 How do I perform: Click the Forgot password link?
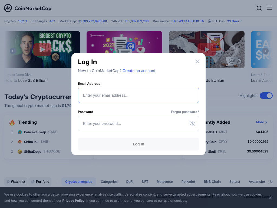(185, 112)
